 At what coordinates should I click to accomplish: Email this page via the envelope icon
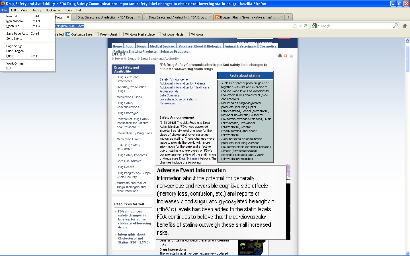coord(292,56)
